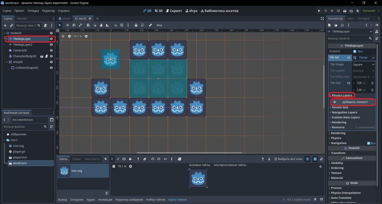This screenshot has height=204, width=382.
Task: Expand the Terrain Sets section
Action: click(339, 107)
